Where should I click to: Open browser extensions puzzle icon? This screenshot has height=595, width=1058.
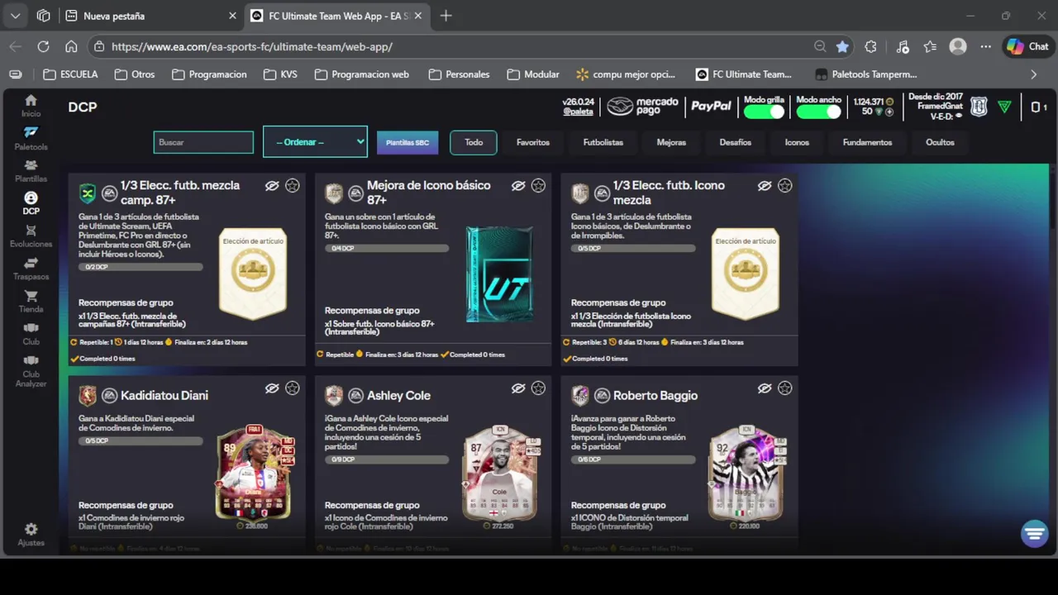click(x=870, y=47)
